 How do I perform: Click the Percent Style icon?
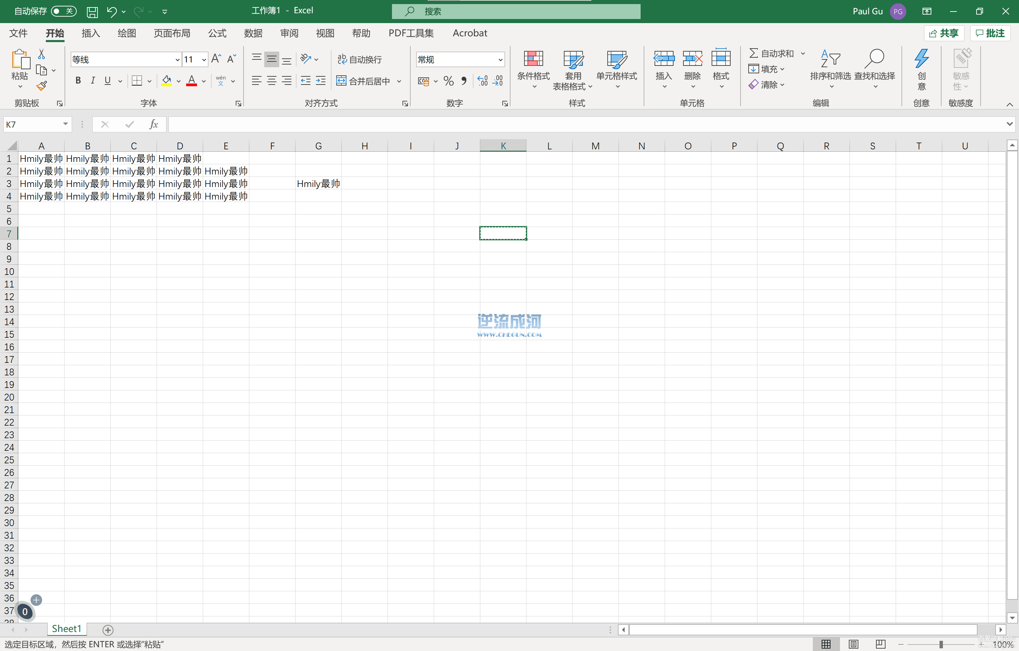(x=449, y=81)
